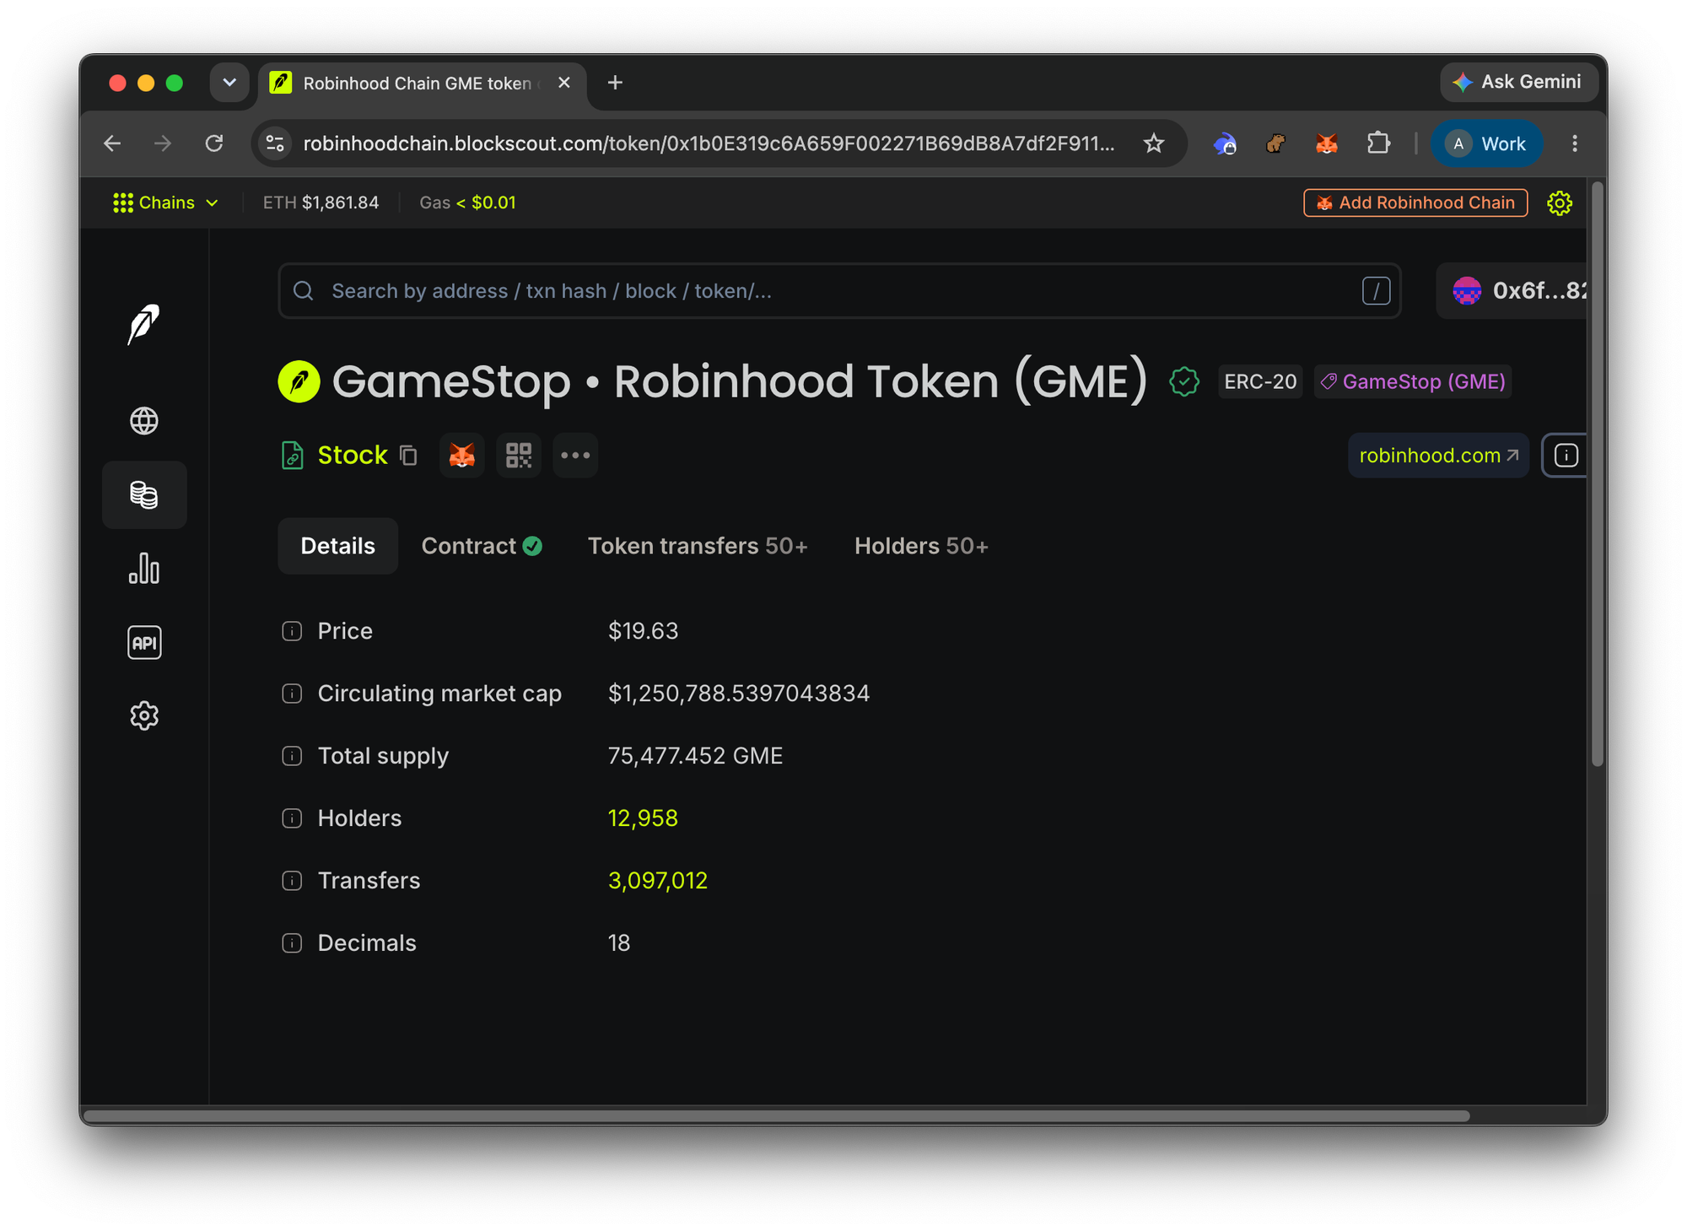The width and height of the screenshot is (1687, 1231).
Task: Open the brown browser extension icon
Action: click(1275, 143)
